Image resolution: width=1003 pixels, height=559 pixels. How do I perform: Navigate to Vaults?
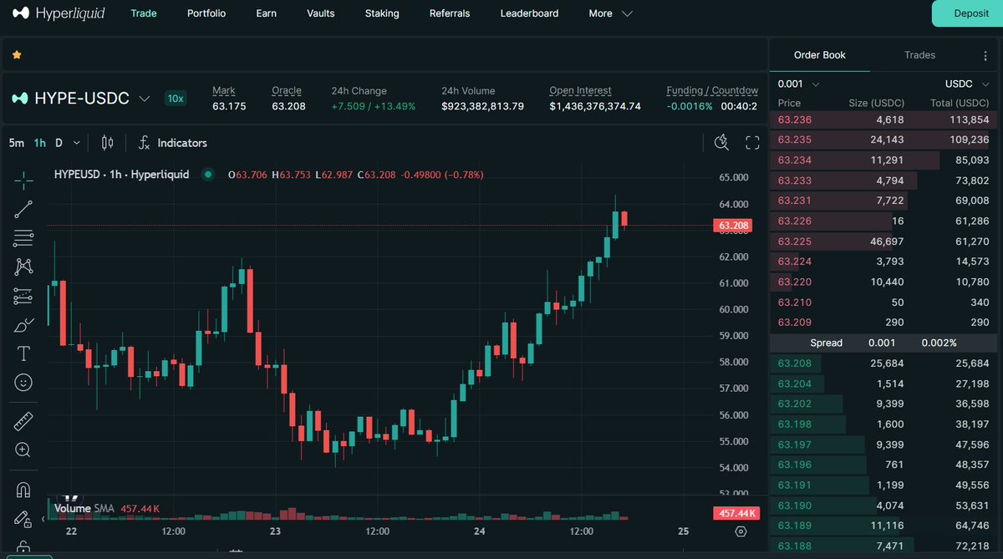[x=321, y=13]
